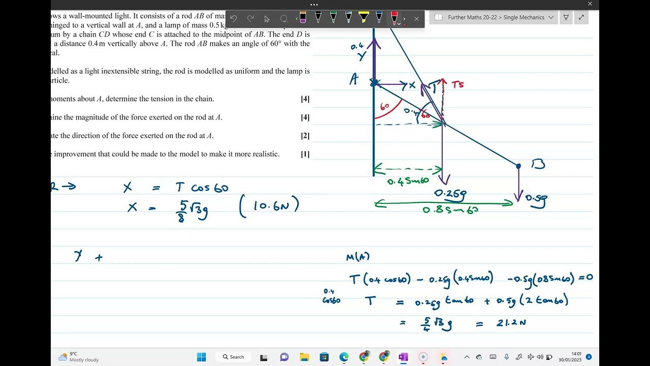
Task: Exit full page view with expand arrows
Action: [x=581, y=17]
